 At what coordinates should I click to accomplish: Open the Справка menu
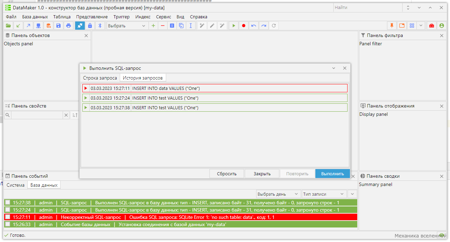tap(199, 17)
